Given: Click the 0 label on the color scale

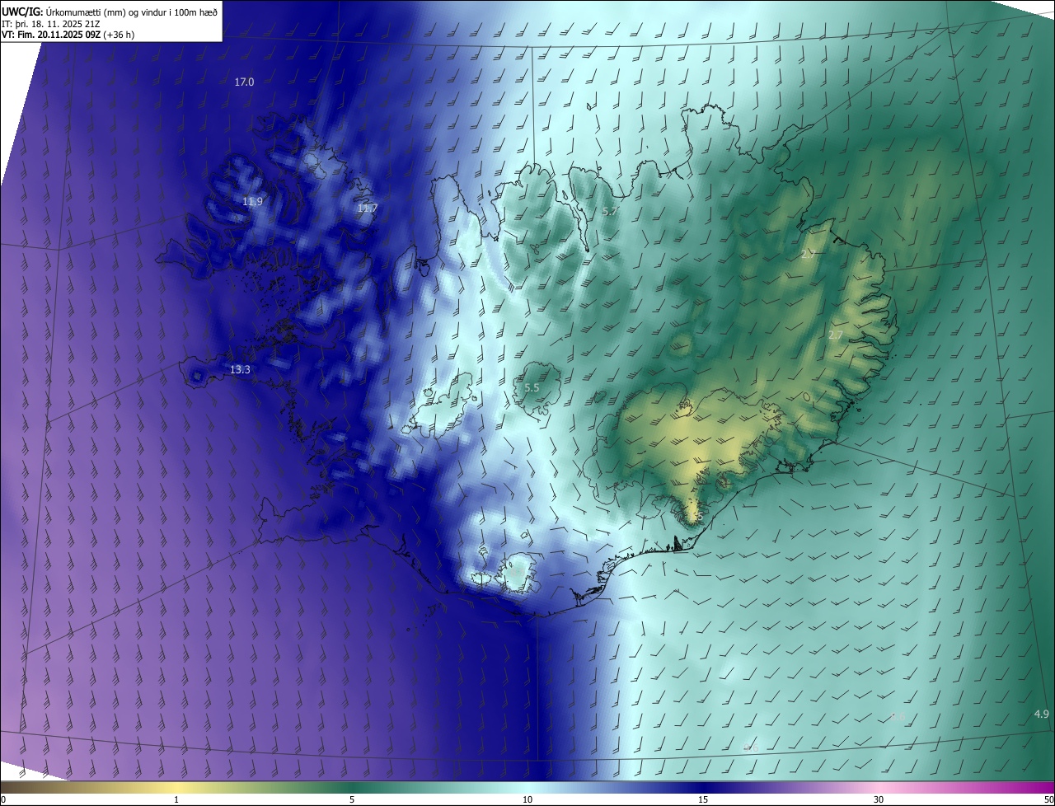Looking at the screenshot, I should coord(2,800).
